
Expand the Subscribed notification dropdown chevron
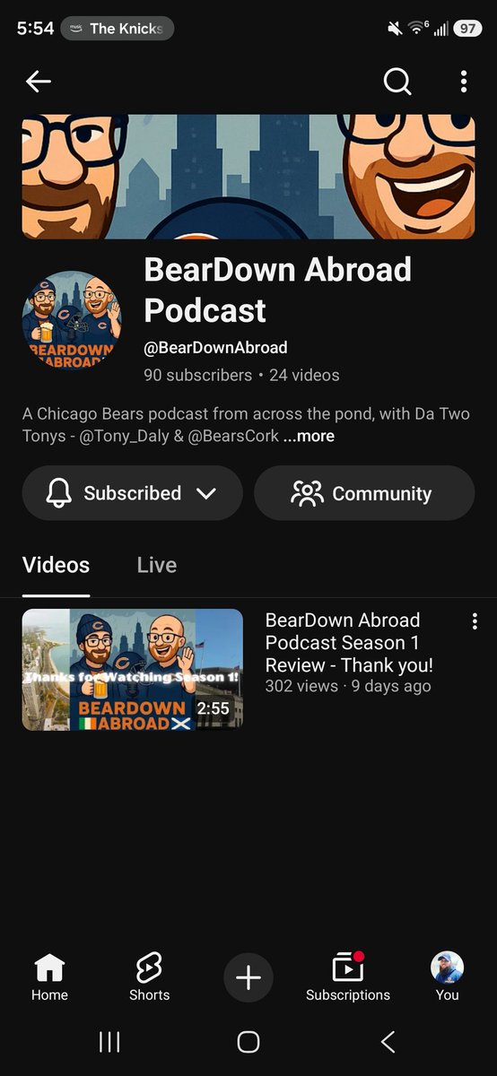click(205, 493)
